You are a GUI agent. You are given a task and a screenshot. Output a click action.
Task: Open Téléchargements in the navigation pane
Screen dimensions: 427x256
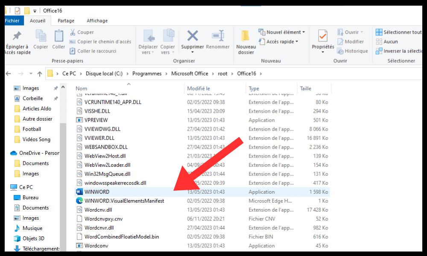[41, 249]
